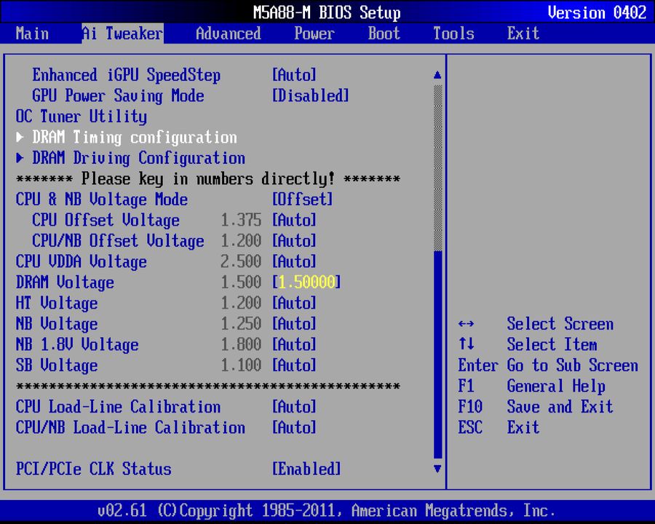Image resolution: width=655 pixels, height=524 pixels.
Task: Click ESC Exit hint
Action: pyautogui.click(x=499, y=427)
